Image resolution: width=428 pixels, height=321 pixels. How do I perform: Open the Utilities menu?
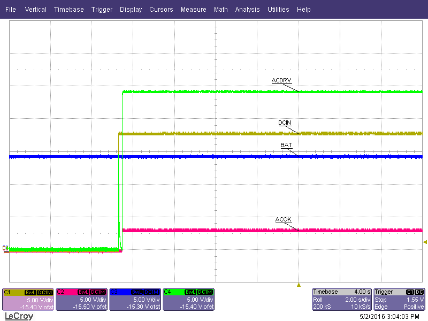tap(278, 10)
